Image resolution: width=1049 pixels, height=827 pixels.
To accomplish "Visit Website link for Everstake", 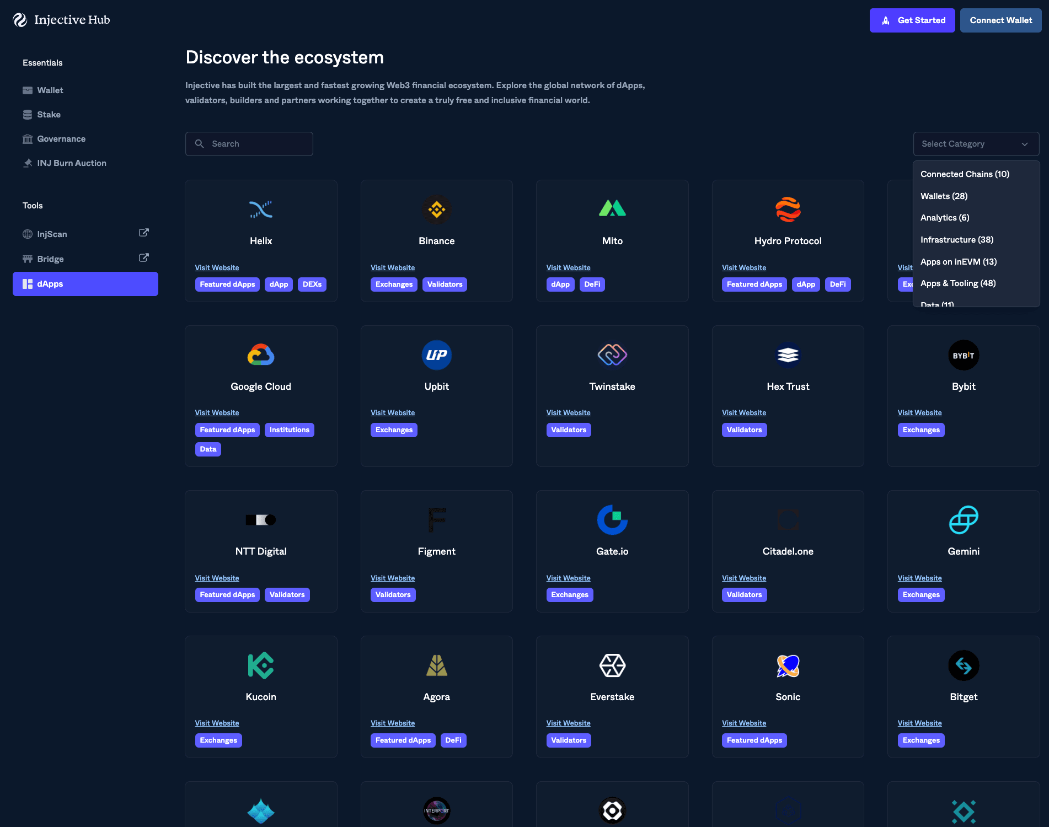I will 568,723.
